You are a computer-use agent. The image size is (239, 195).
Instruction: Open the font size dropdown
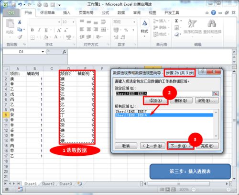coord(73,22)
